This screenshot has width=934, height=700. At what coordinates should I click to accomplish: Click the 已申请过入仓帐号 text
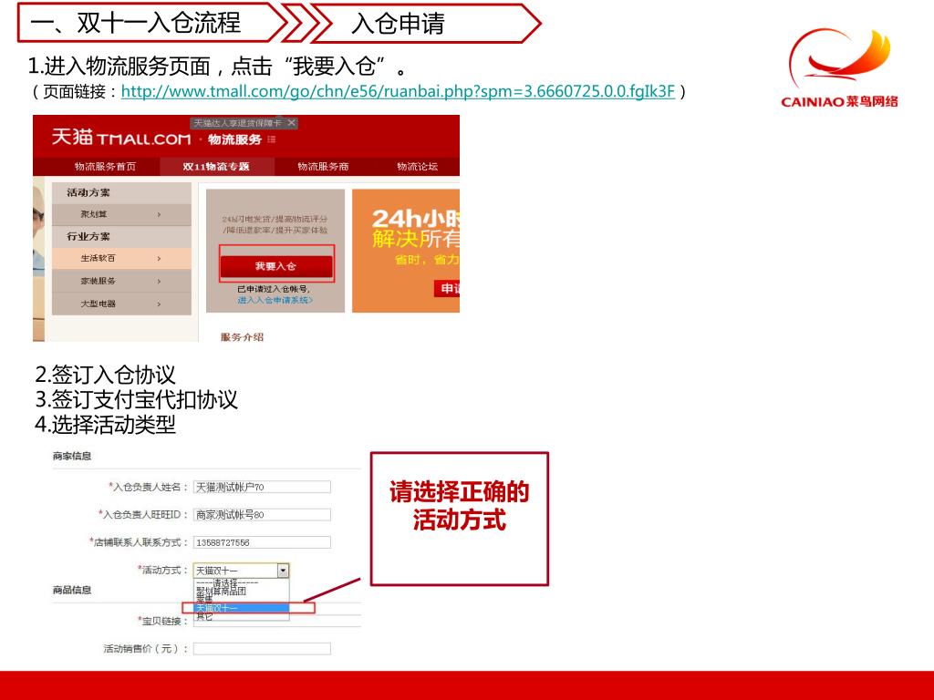click(x=273, y=289)
